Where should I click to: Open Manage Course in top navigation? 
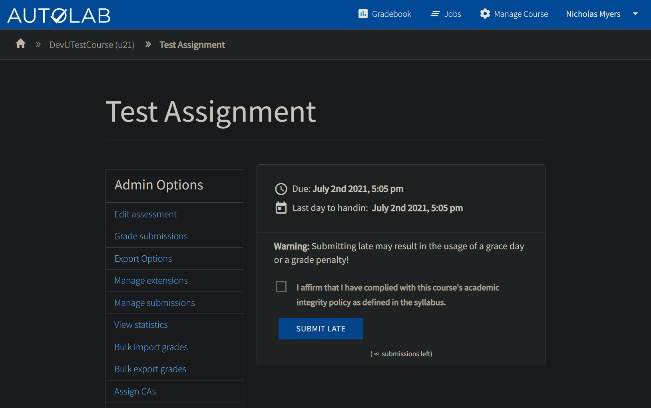click(x=514, y=14)
